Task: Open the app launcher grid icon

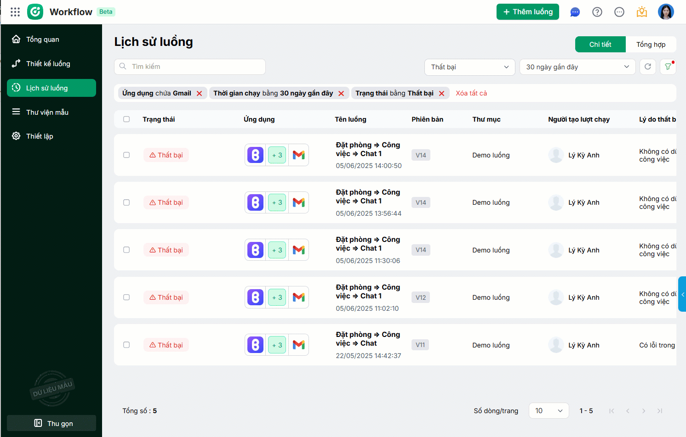Action: 15,12
